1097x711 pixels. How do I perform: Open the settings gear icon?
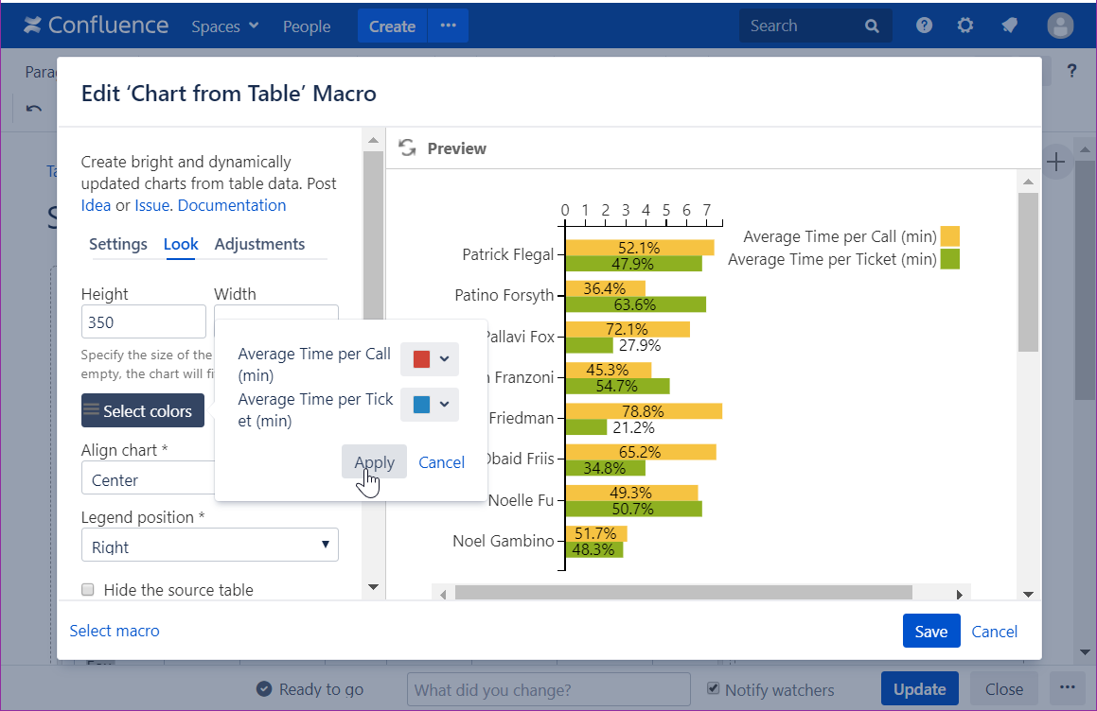click(x=964, y=26)
